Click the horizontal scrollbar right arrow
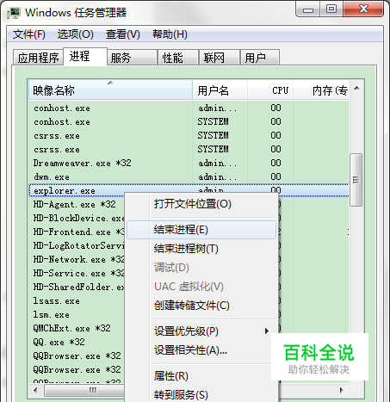This screenshot has width=390, height=402. pyautogui.click(x=342, y=390)
